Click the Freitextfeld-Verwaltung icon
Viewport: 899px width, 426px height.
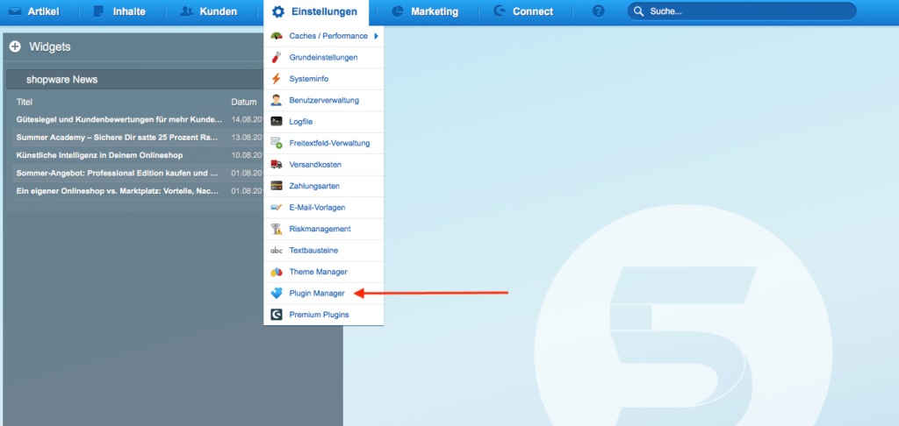tap(277, 143)
